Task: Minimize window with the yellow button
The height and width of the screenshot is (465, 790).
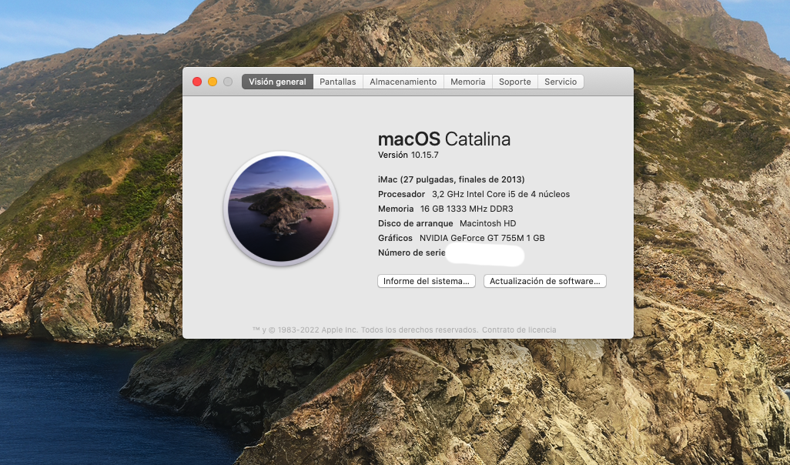Action: point(213,82)
